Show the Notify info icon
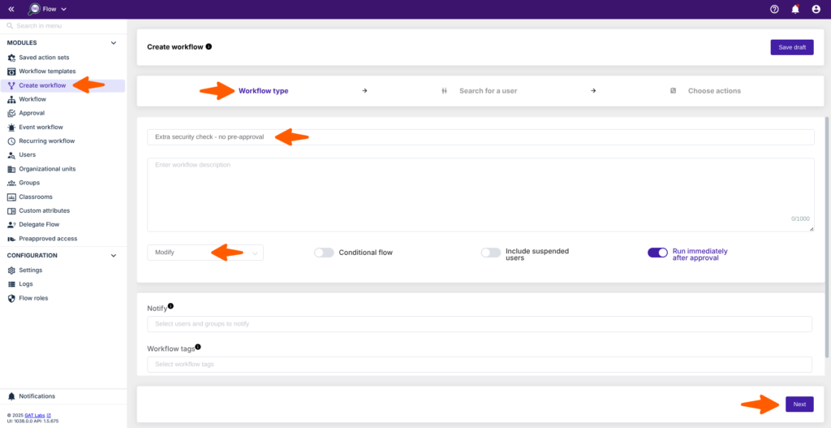The width and height of the screenshot is (831, 428). [x=170, y=306]
